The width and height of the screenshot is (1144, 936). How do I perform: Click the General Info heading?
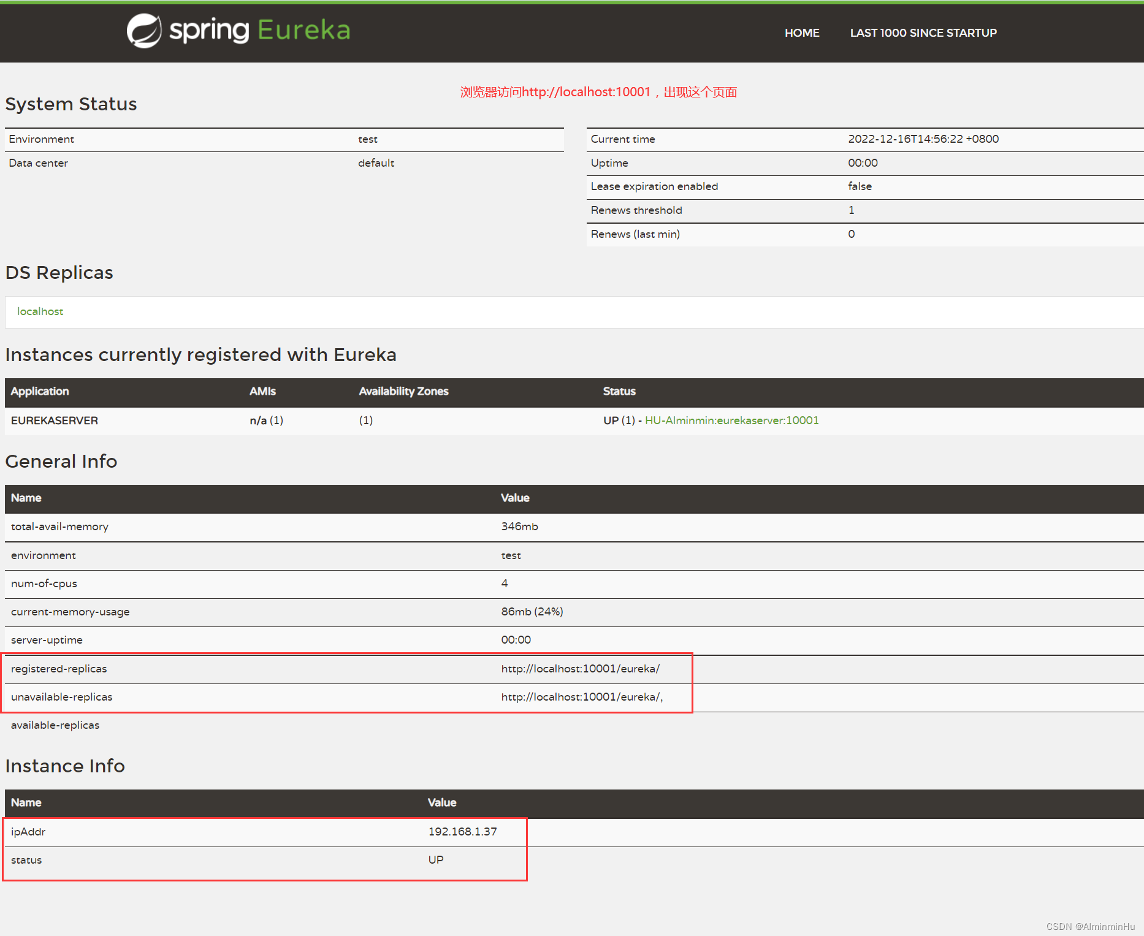pyautogui.click(x=61, y=462)
